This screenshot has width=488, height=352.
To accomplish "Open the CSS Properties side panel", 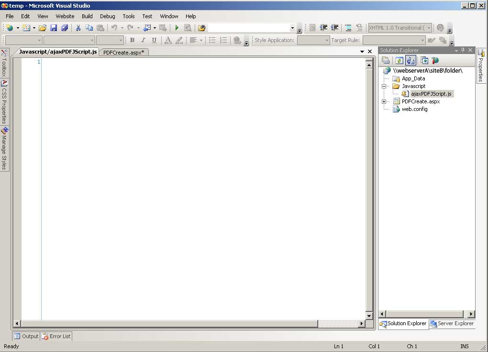I will click(4, 102).
